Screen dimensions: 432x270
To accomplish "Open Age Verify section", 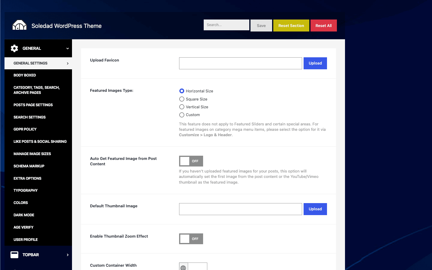I will 38,227.
